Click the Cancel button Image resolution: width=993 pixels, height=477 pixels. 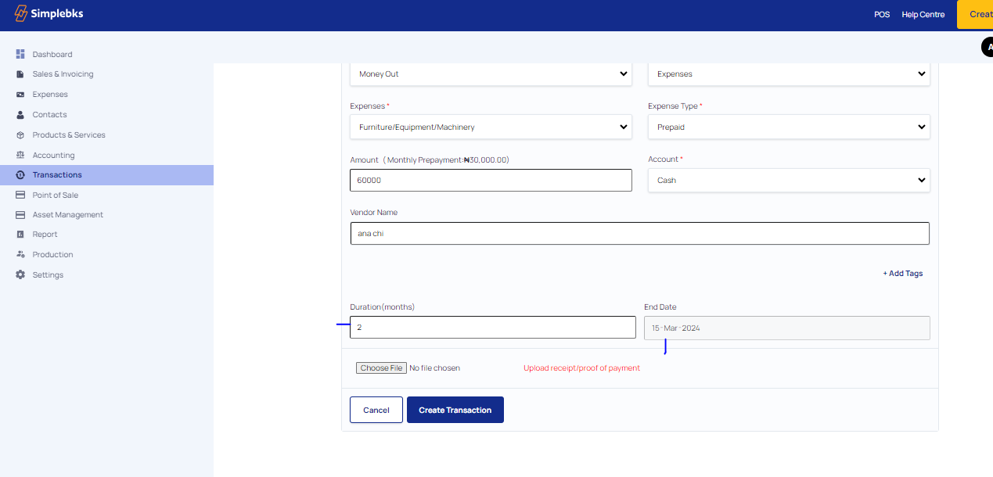pyautogui.click(x=376, y=410)
